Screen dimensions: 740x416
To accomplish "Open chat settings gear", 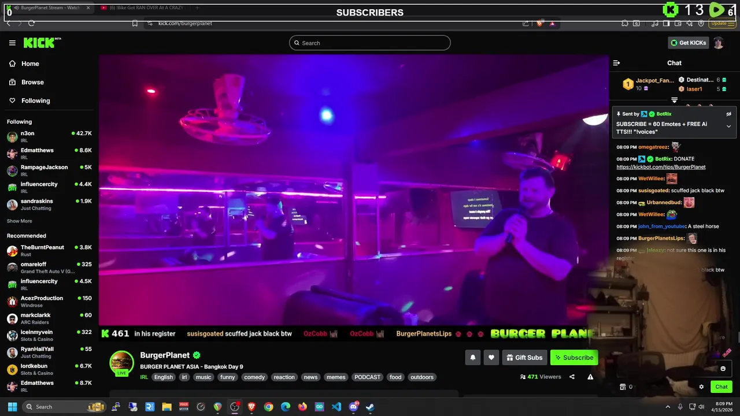I will click(701, 387).
